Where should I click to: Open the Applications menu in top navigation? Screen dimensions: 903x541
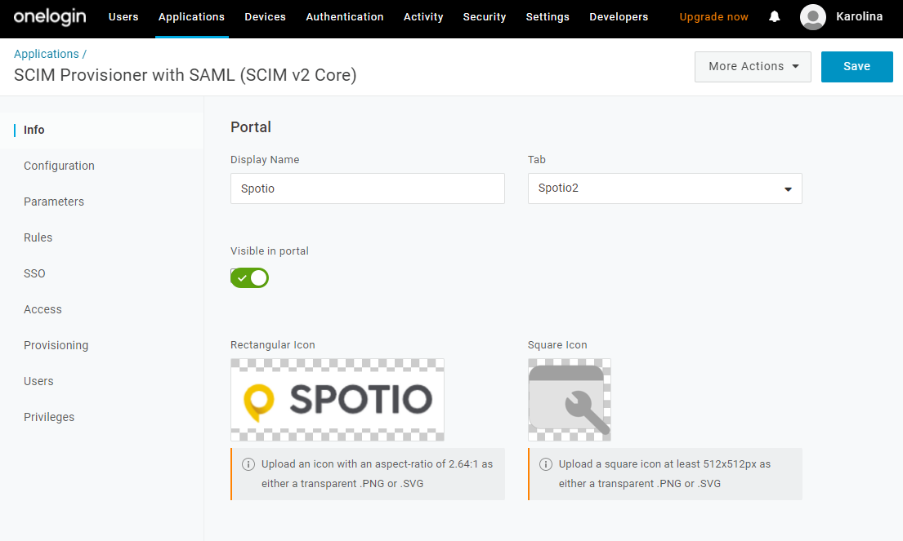191,17
